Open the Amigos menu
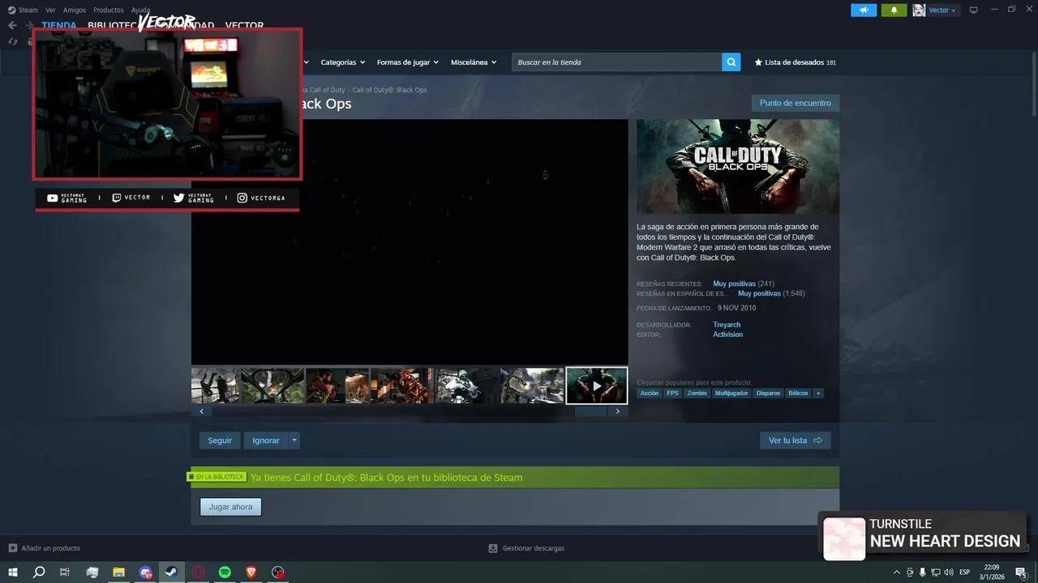 [75, 10]
